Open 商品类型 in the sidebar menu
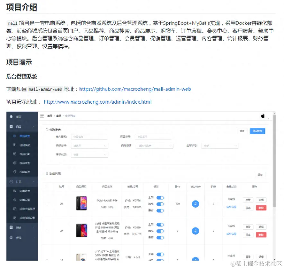The height and width of the screenshot is (269, 284). (22, 163)
